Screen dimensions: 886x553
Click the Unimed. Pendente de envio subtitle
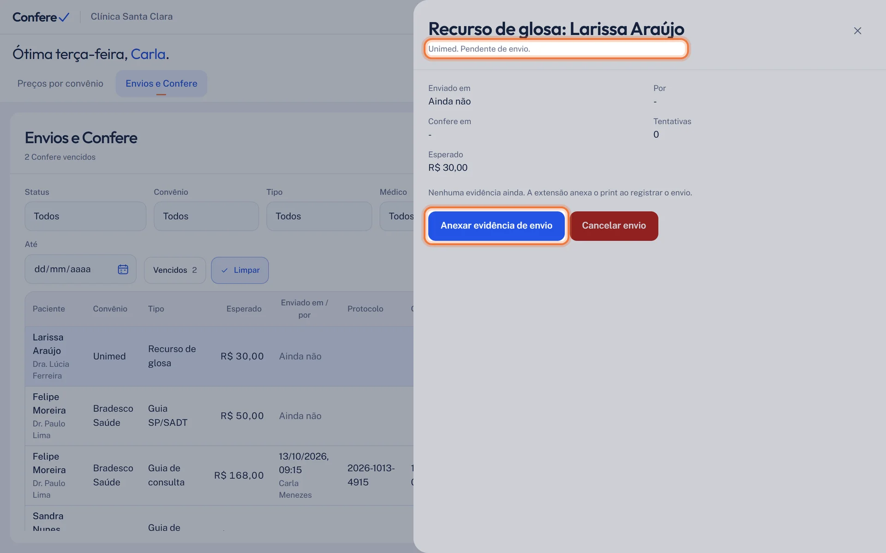click(x=479, y=49)
